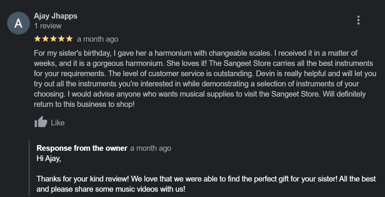The width and height of the screenshot is (385, 197).
Task: Click the first yellow rating star
Action: (38, 39)
